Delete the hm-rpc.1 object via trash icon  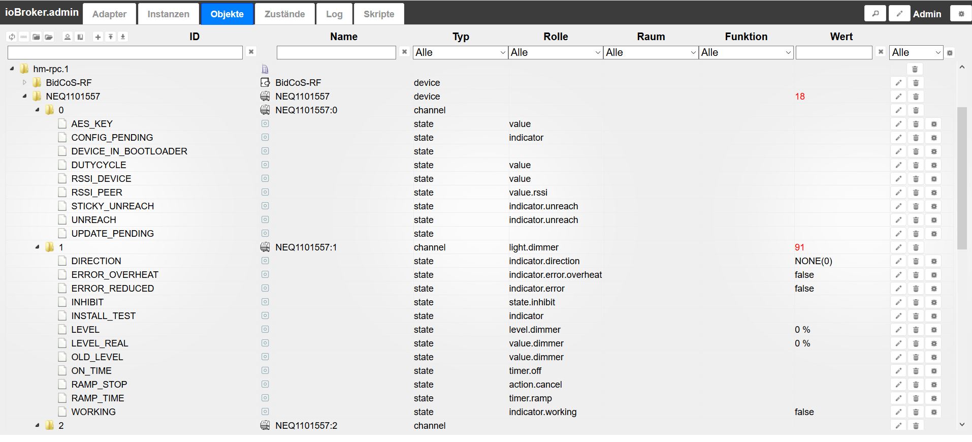tap(915, 69)
